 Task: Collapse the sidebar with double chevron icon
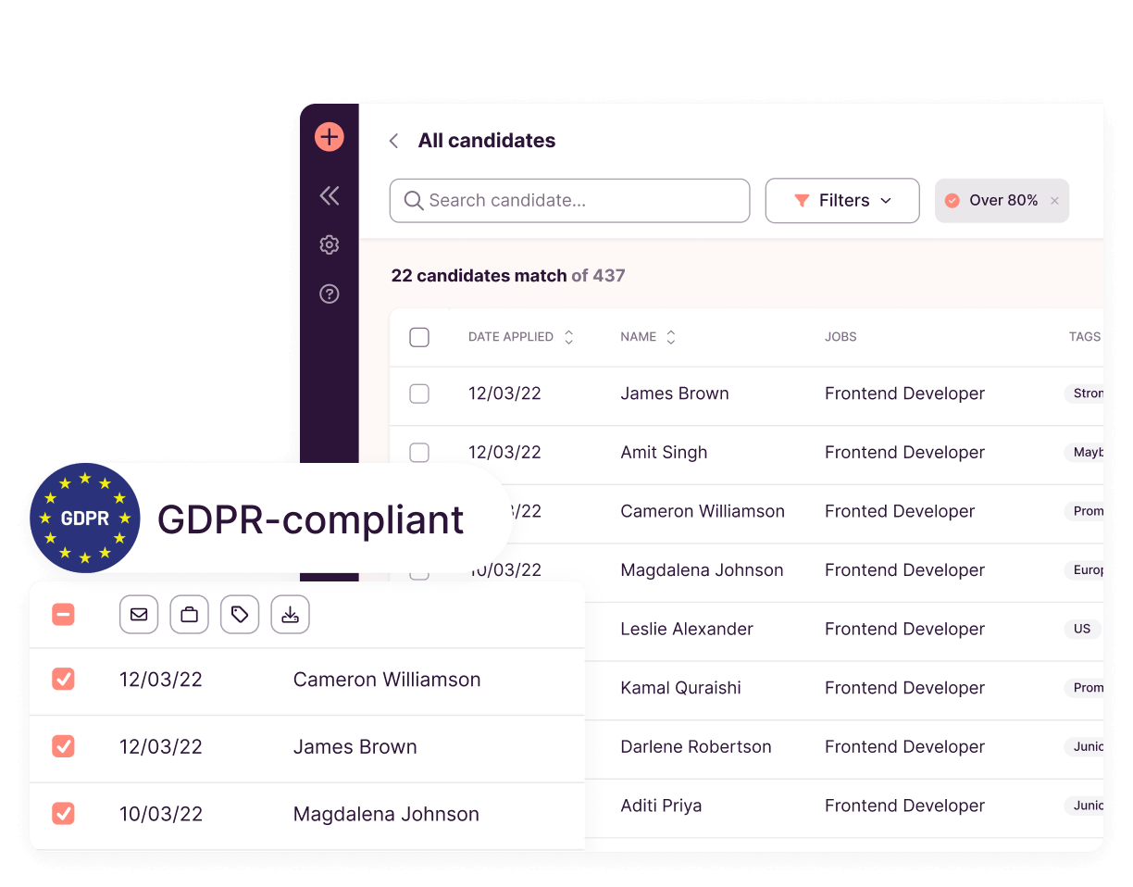coord(329,195)
